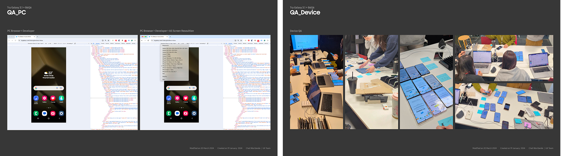The width and height of the screenshot is (561, 156).
Task: Open Device QA photo showing the MacBook keyboard
Action: tap(316, 82)
